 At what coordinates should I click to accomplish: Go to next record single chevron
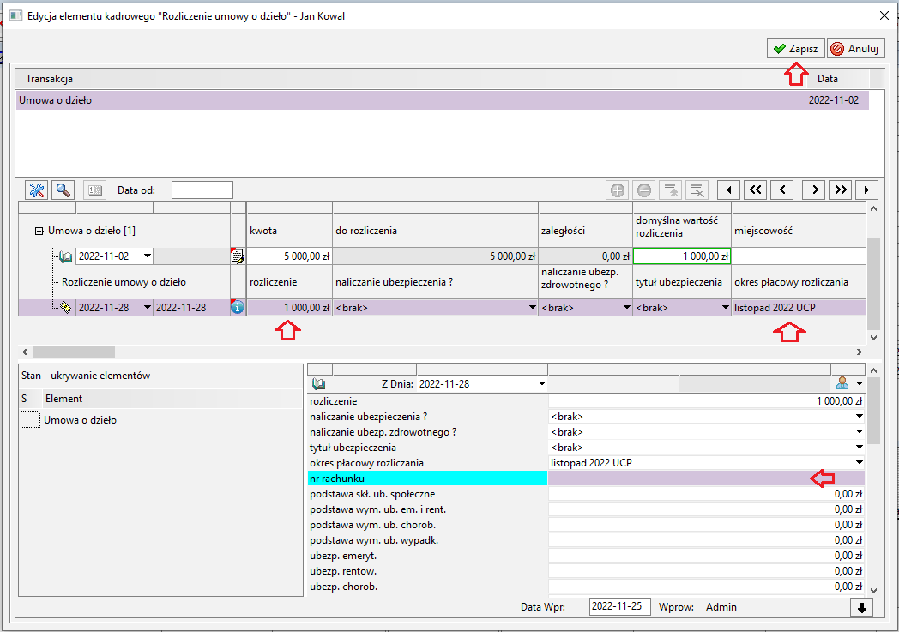point(814,190)
